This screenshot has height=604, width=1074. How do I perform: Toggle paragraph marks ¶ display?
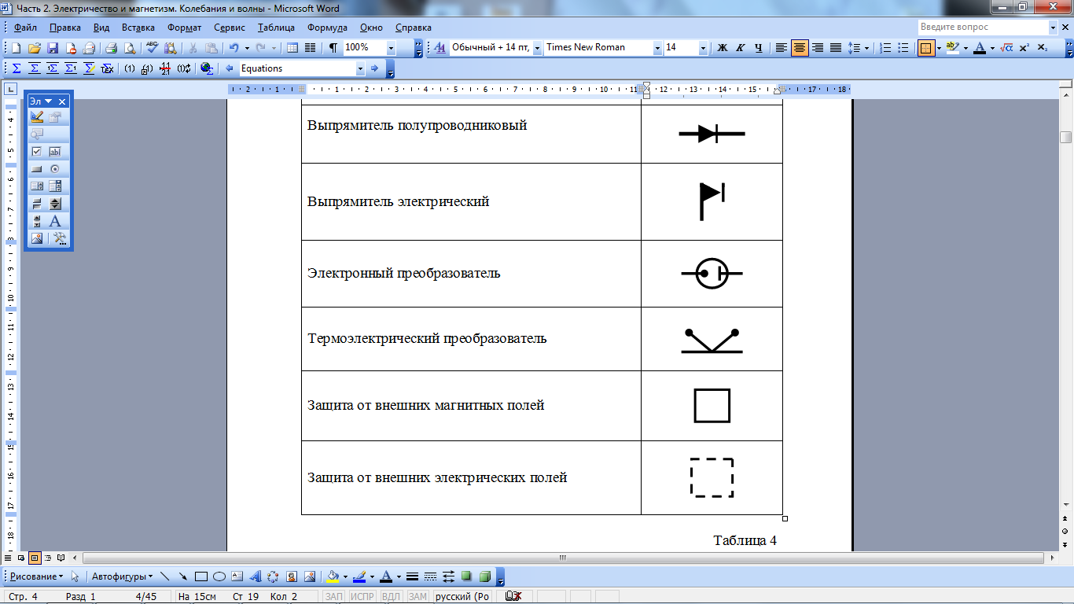tap(333, 48)
